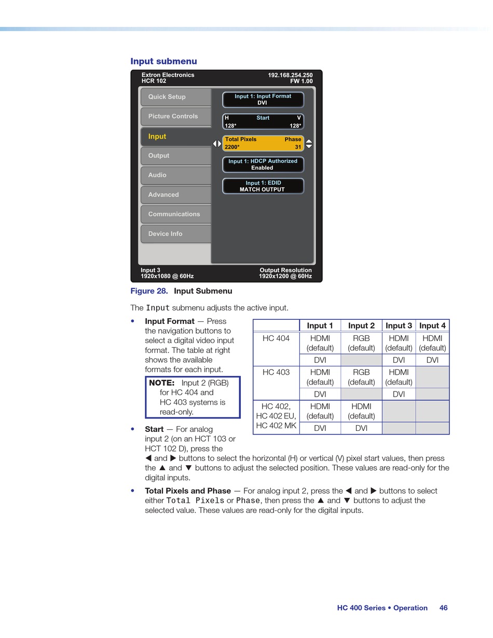Select the H V Start values field
This screenshot has width=493, height=638.
263,121
